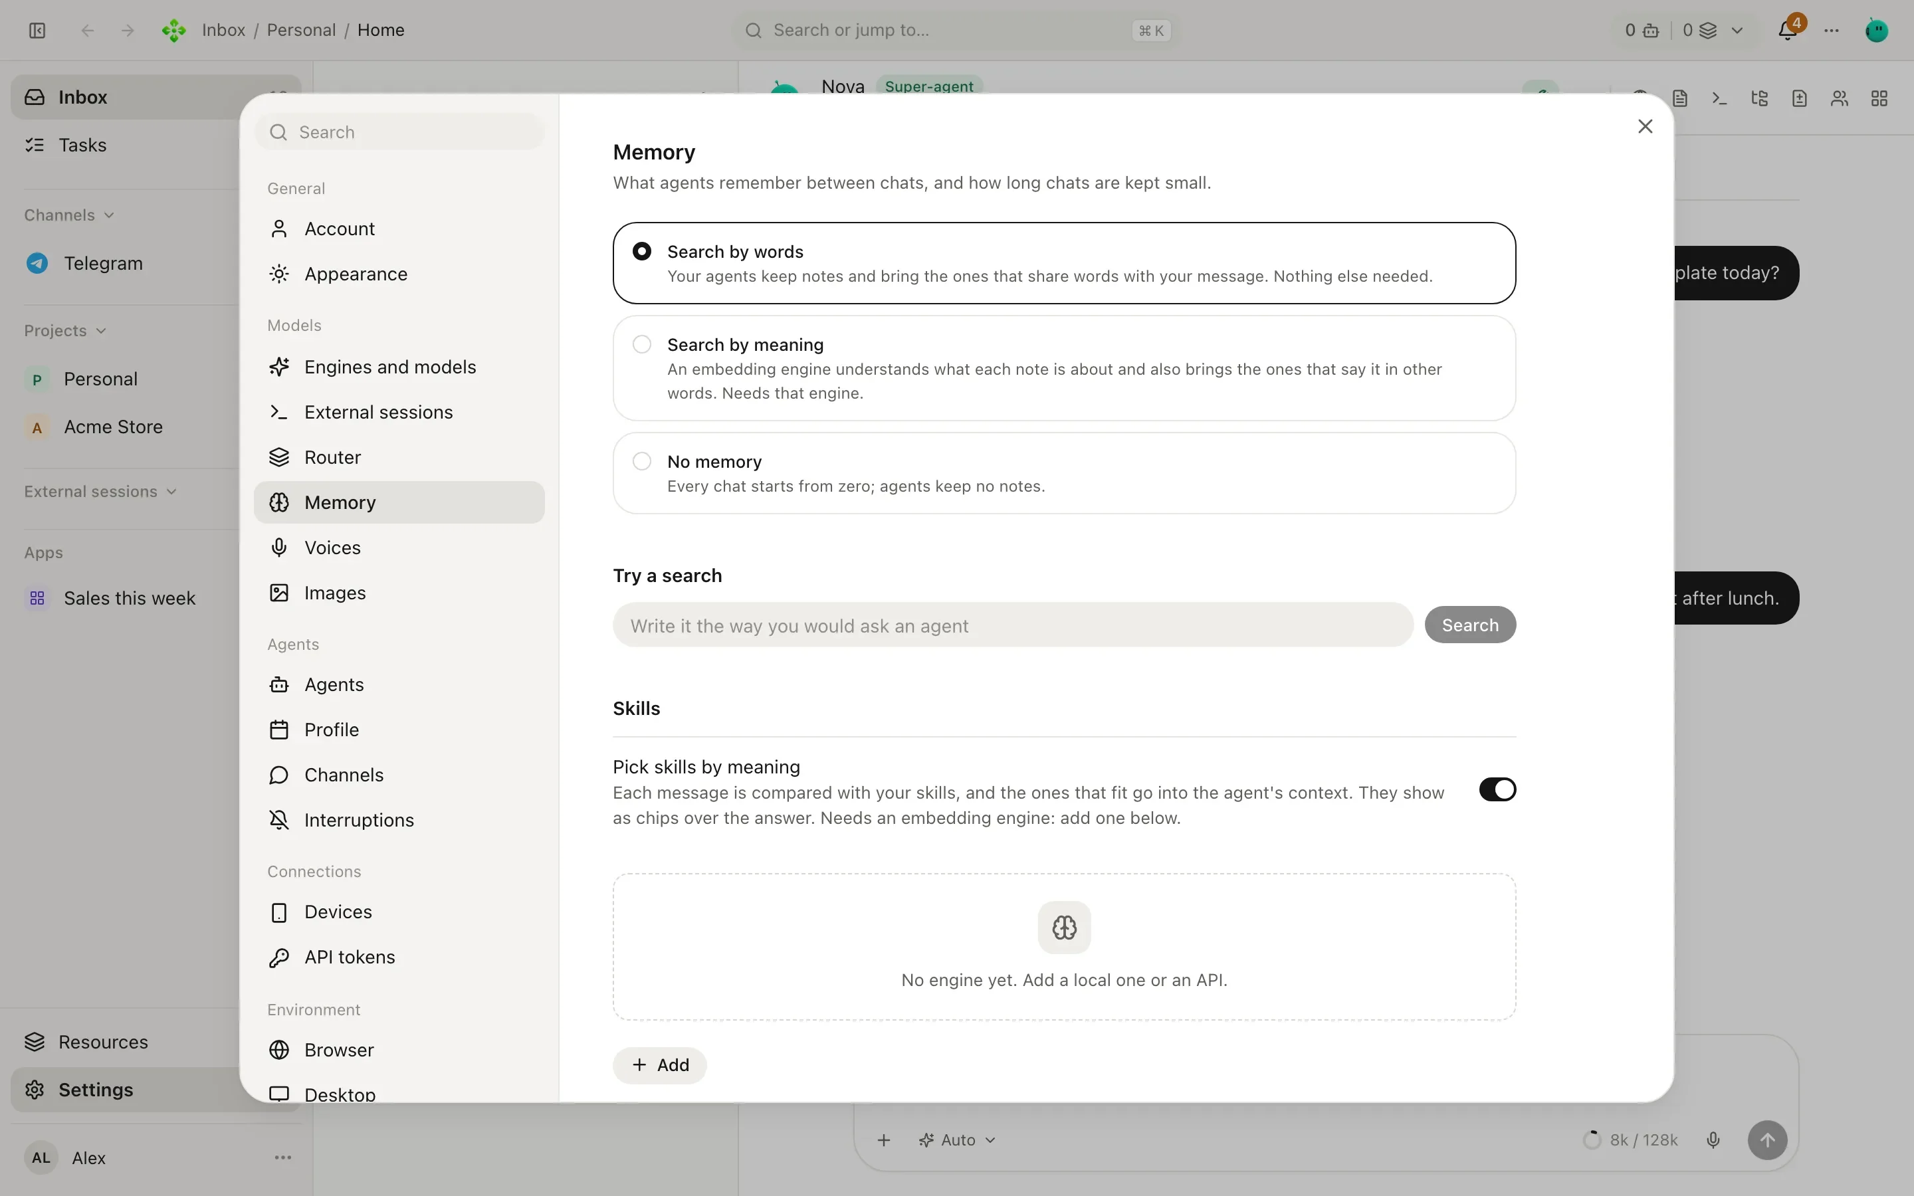Select the Search by meaning option
This screenshot has height=1196, width=1914.
point(1064,368)
